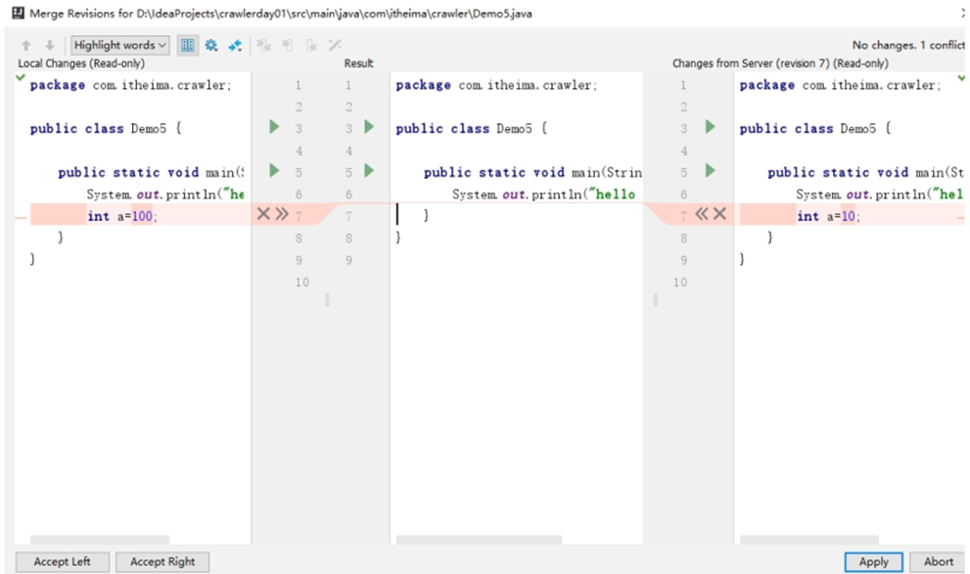Open collapse unchanged fragments menu
The height and width of the screenshot is (574, 970).
pyautogui.click(x=235, y=45)
